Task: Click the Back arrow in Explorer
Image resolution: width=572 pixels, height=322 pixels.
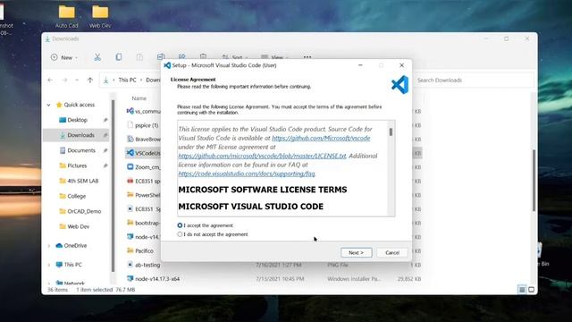Action: tap(50, 80)
